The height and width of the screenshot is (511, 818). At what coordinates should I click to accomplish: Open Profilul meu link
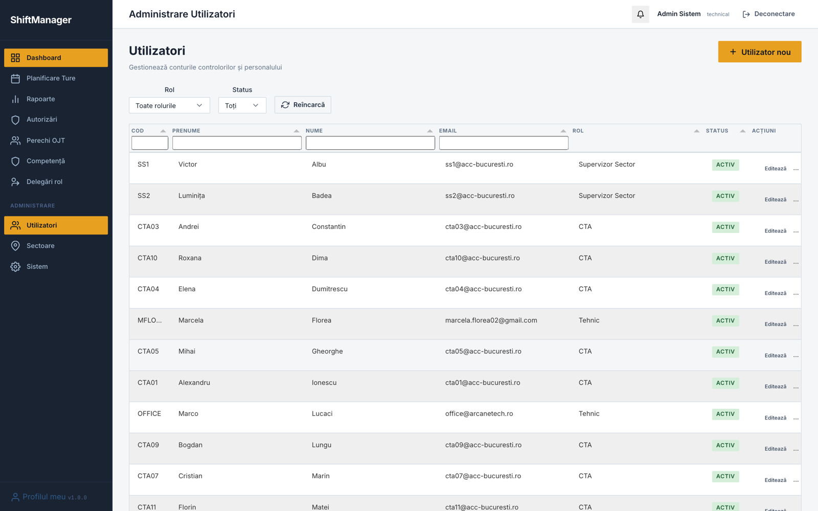44,497
